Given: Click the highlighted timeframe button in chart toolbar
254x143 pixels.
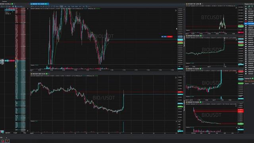Looking at the screenshot, I should [62, 6].
